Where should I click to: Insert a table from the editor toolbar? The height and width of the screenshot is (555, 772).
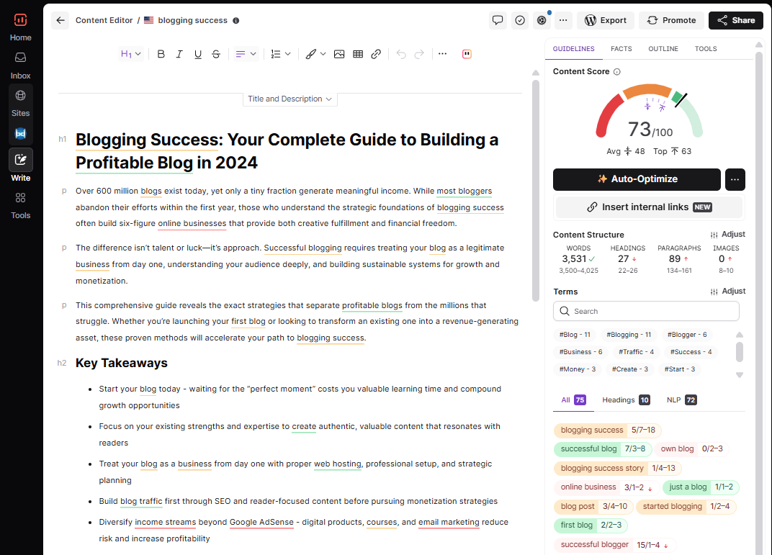click(x=357, y=53)
